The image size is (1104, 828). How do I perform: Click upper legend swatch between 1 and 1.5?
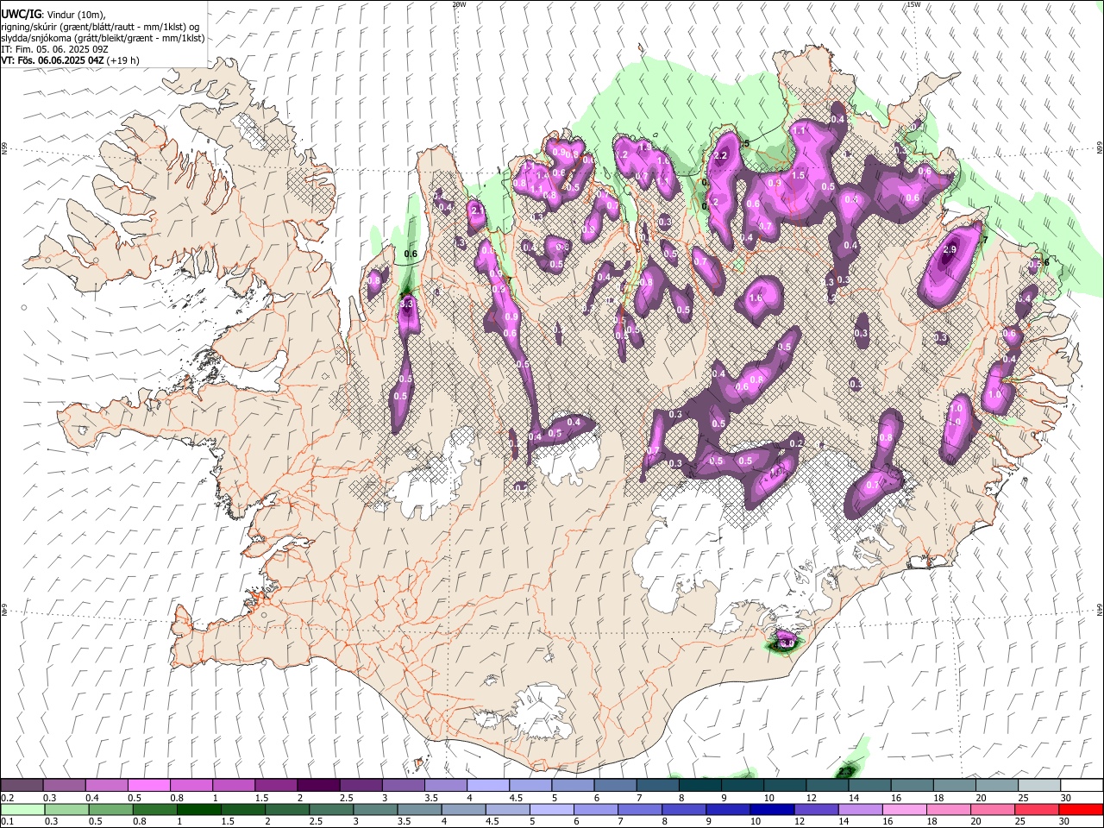click(x=233, y=785)
